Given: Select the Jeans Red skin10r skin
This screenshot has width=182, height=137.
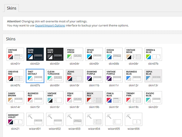Looking at the screenshot, I should coord(74,76).
